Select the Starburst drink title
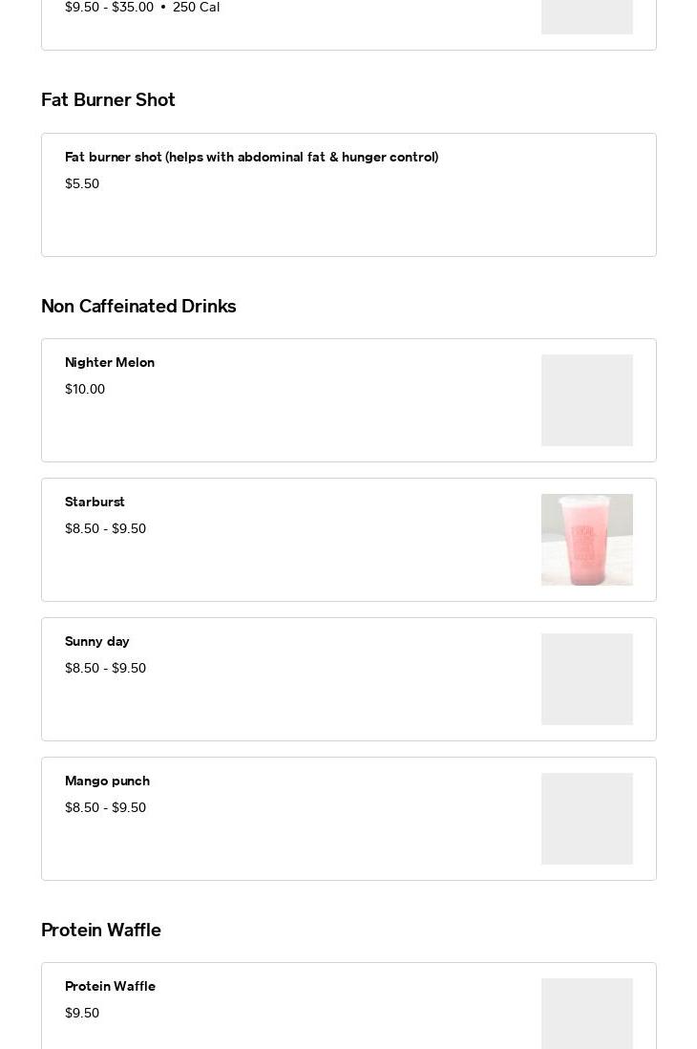 (x=95, y=502)
